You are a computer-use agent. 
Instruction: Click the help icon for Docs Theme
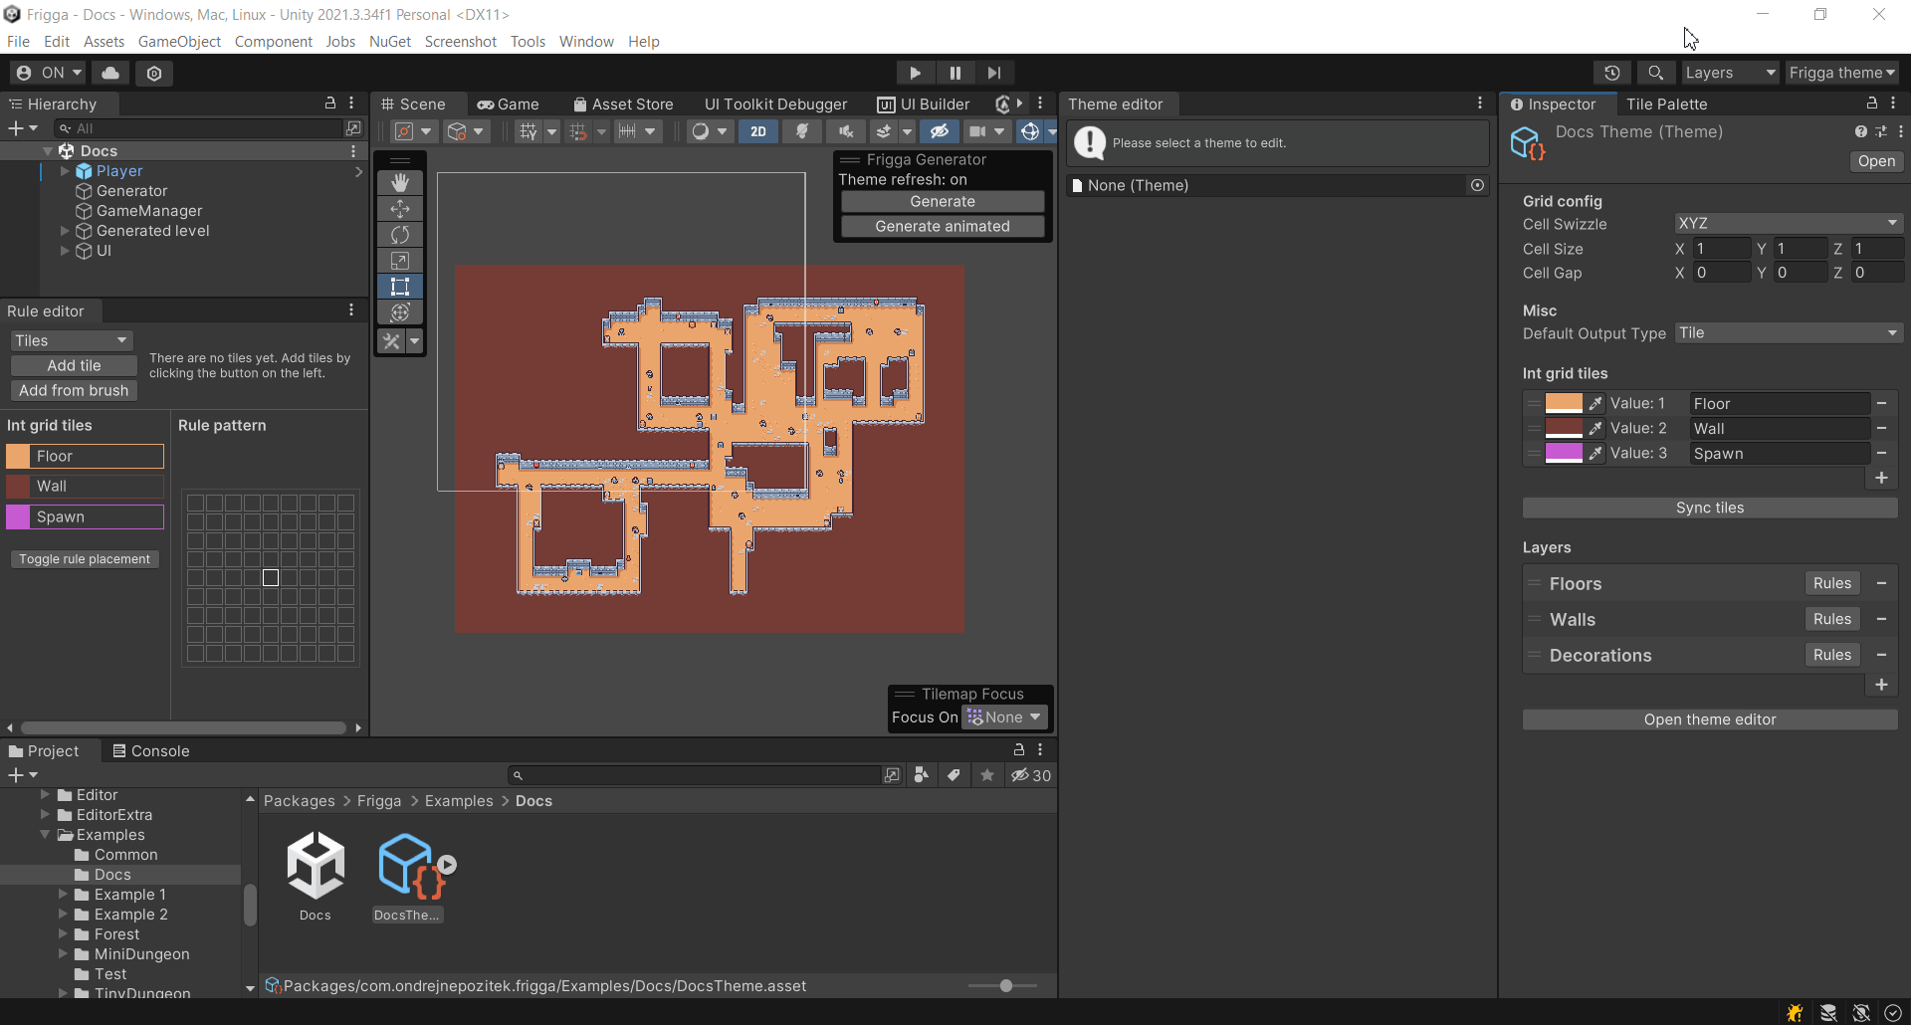(x=1860, y=131)
